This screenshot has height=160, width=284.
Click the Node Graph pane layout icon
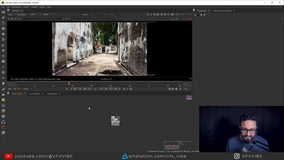tap(8, 93)
